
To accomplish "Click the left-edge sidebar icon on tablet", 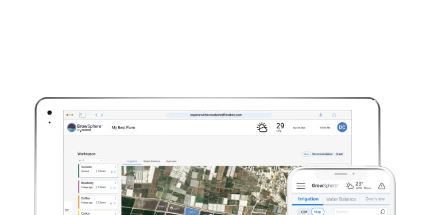I will [67, 210].
